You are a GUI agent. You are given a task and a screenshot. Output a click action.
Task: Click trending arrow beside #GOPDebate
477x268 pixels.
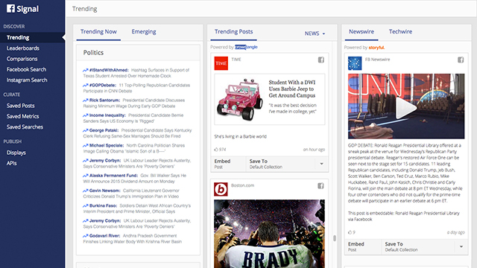86,86
